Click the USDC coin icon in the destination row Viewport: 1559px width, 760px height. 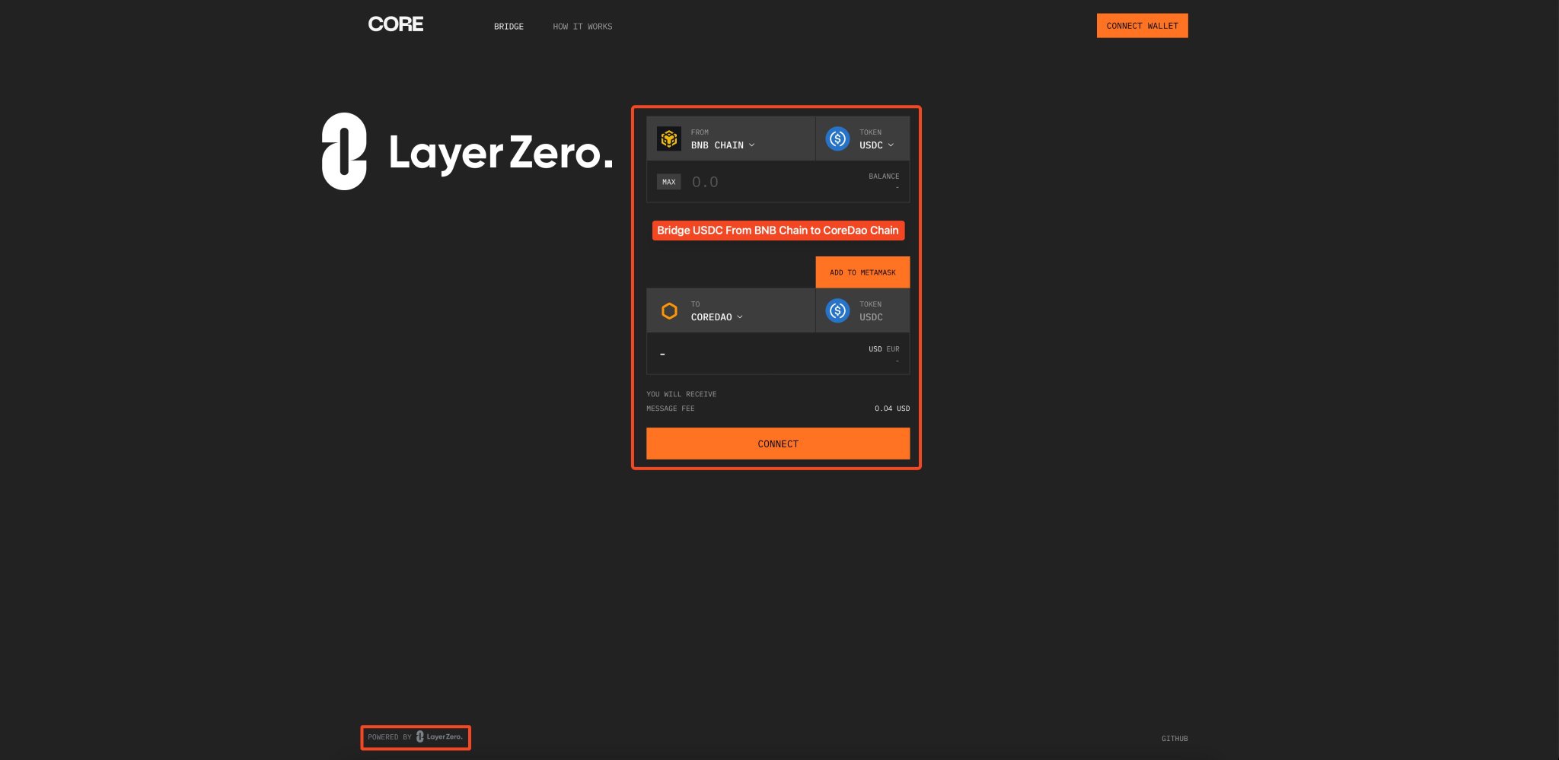coord(837,310)
